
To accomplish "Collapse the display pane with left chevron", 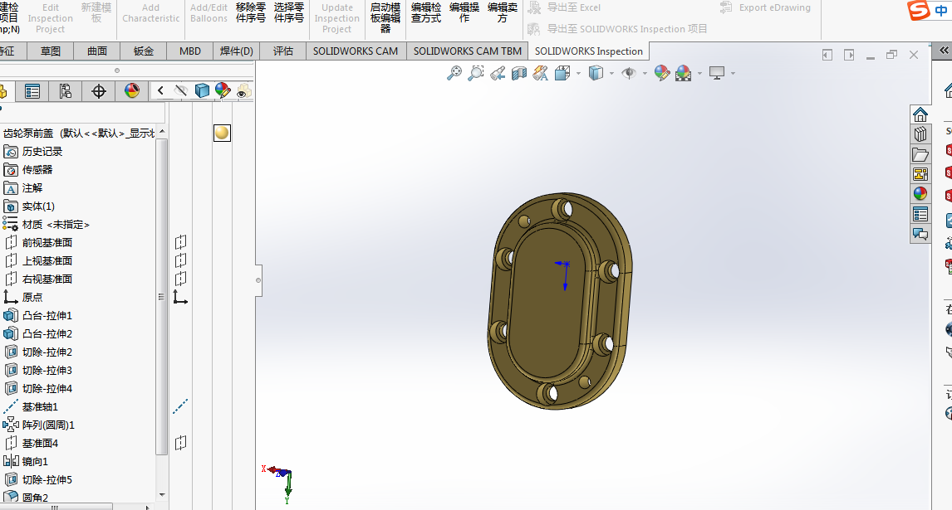I will pyautogui.click(x=160, y=91).
